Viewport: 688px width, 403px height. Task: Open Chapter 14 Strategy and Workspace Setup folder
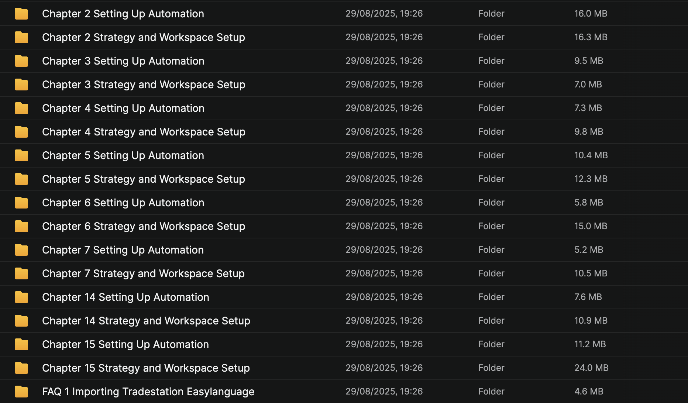[x=146, y=321]
